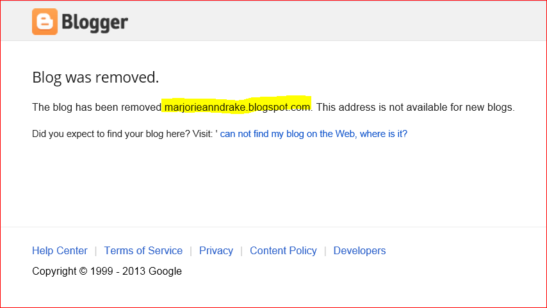The width and height of the screenshot is (547, 308).
Task: Open the Terms of Service link
Action: point(143,250)
